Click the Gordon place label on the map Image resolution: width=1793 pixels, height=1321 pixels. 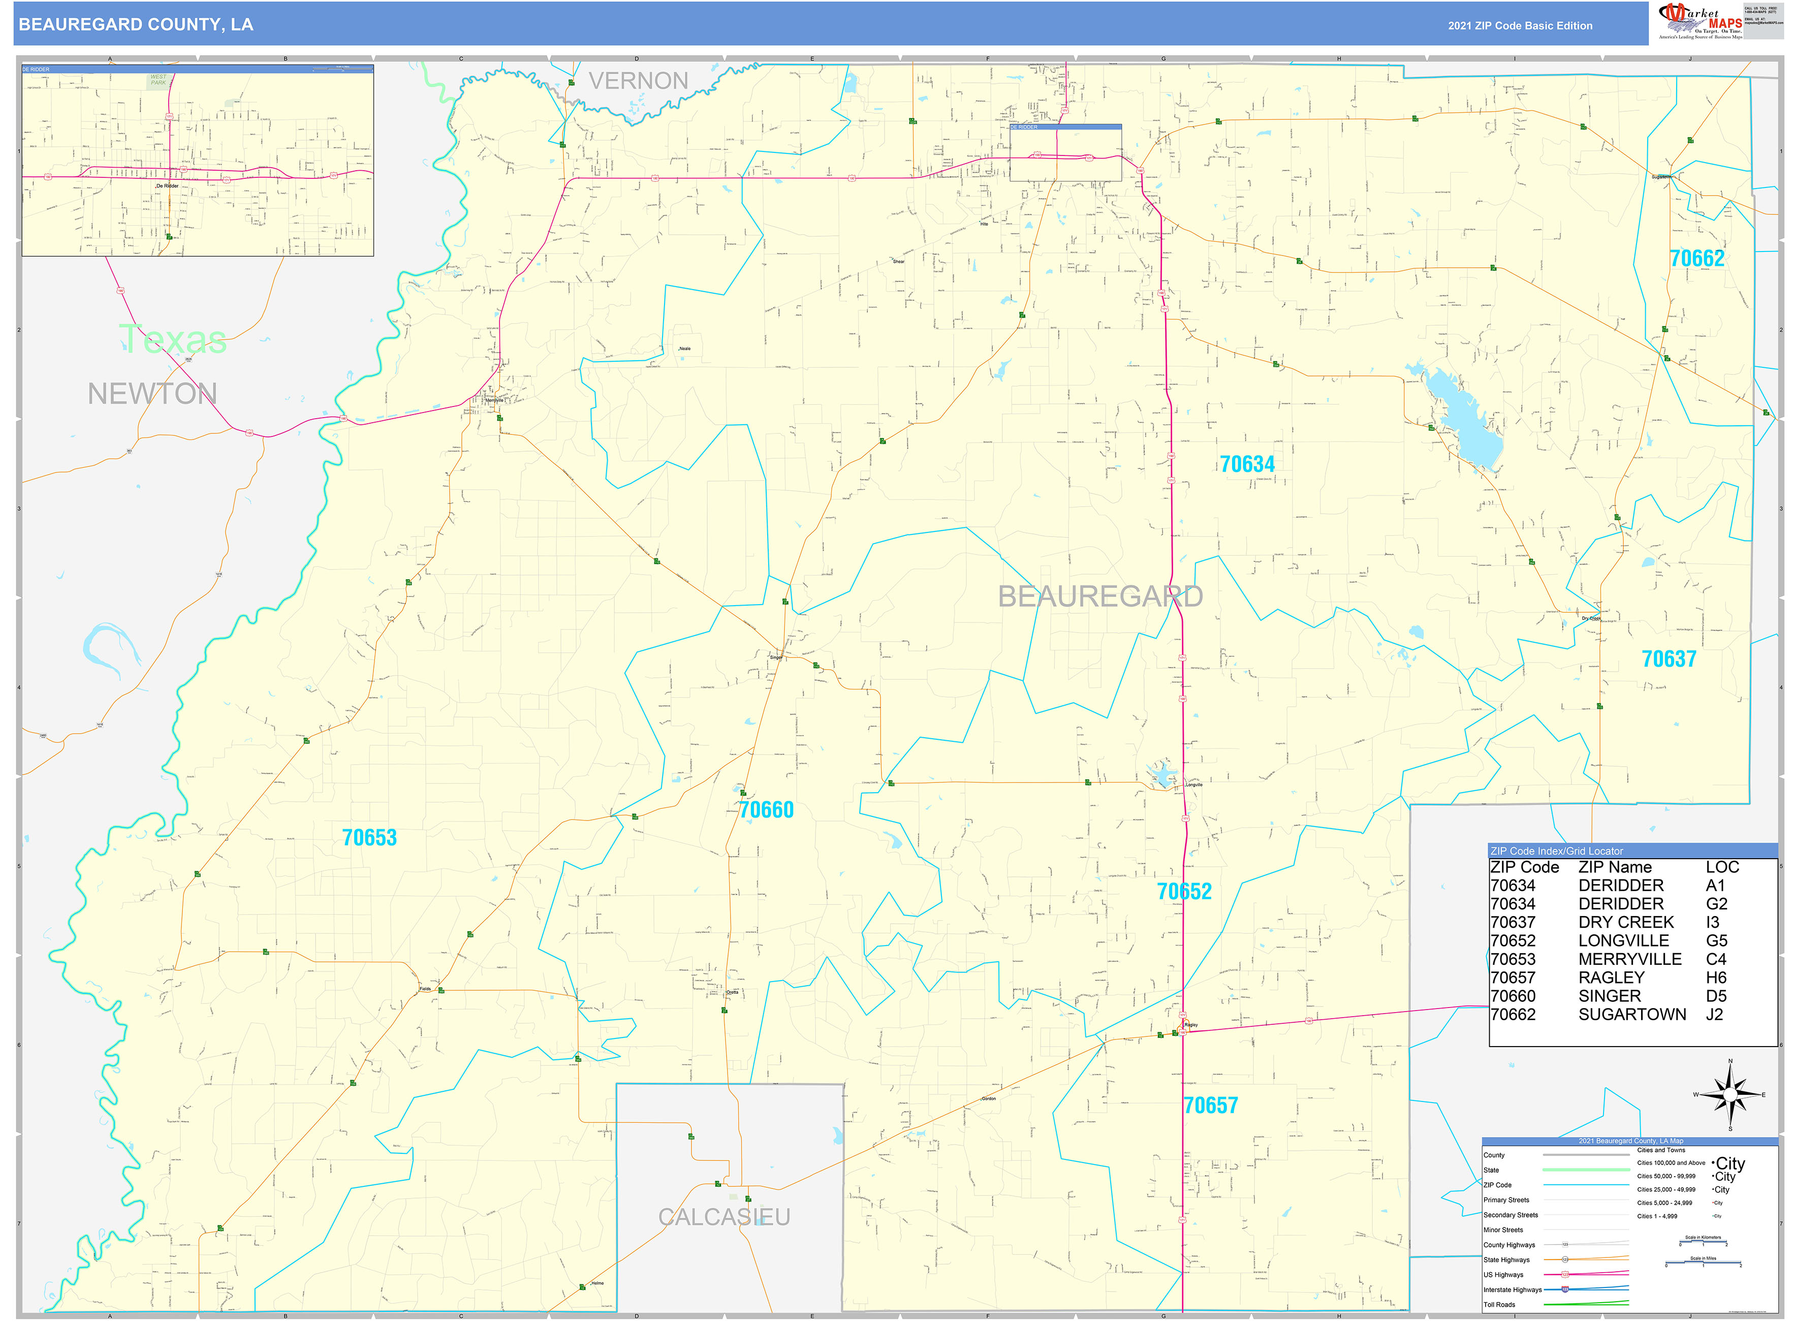coord(989,1098)
